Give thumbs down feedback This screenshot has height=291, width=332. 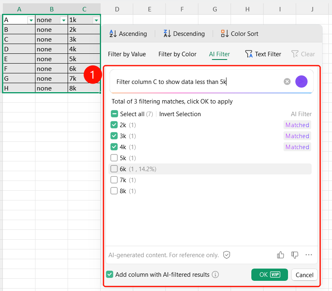pyautogui.click(x=295, y=255)
